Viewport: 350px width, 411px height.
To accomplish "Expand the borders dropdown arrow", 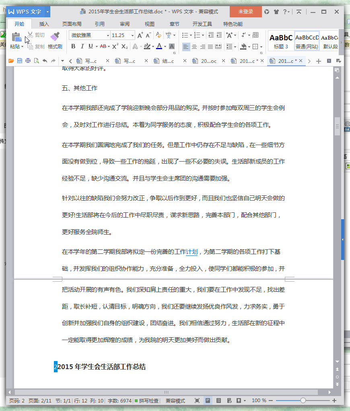I will pos(261,47).
